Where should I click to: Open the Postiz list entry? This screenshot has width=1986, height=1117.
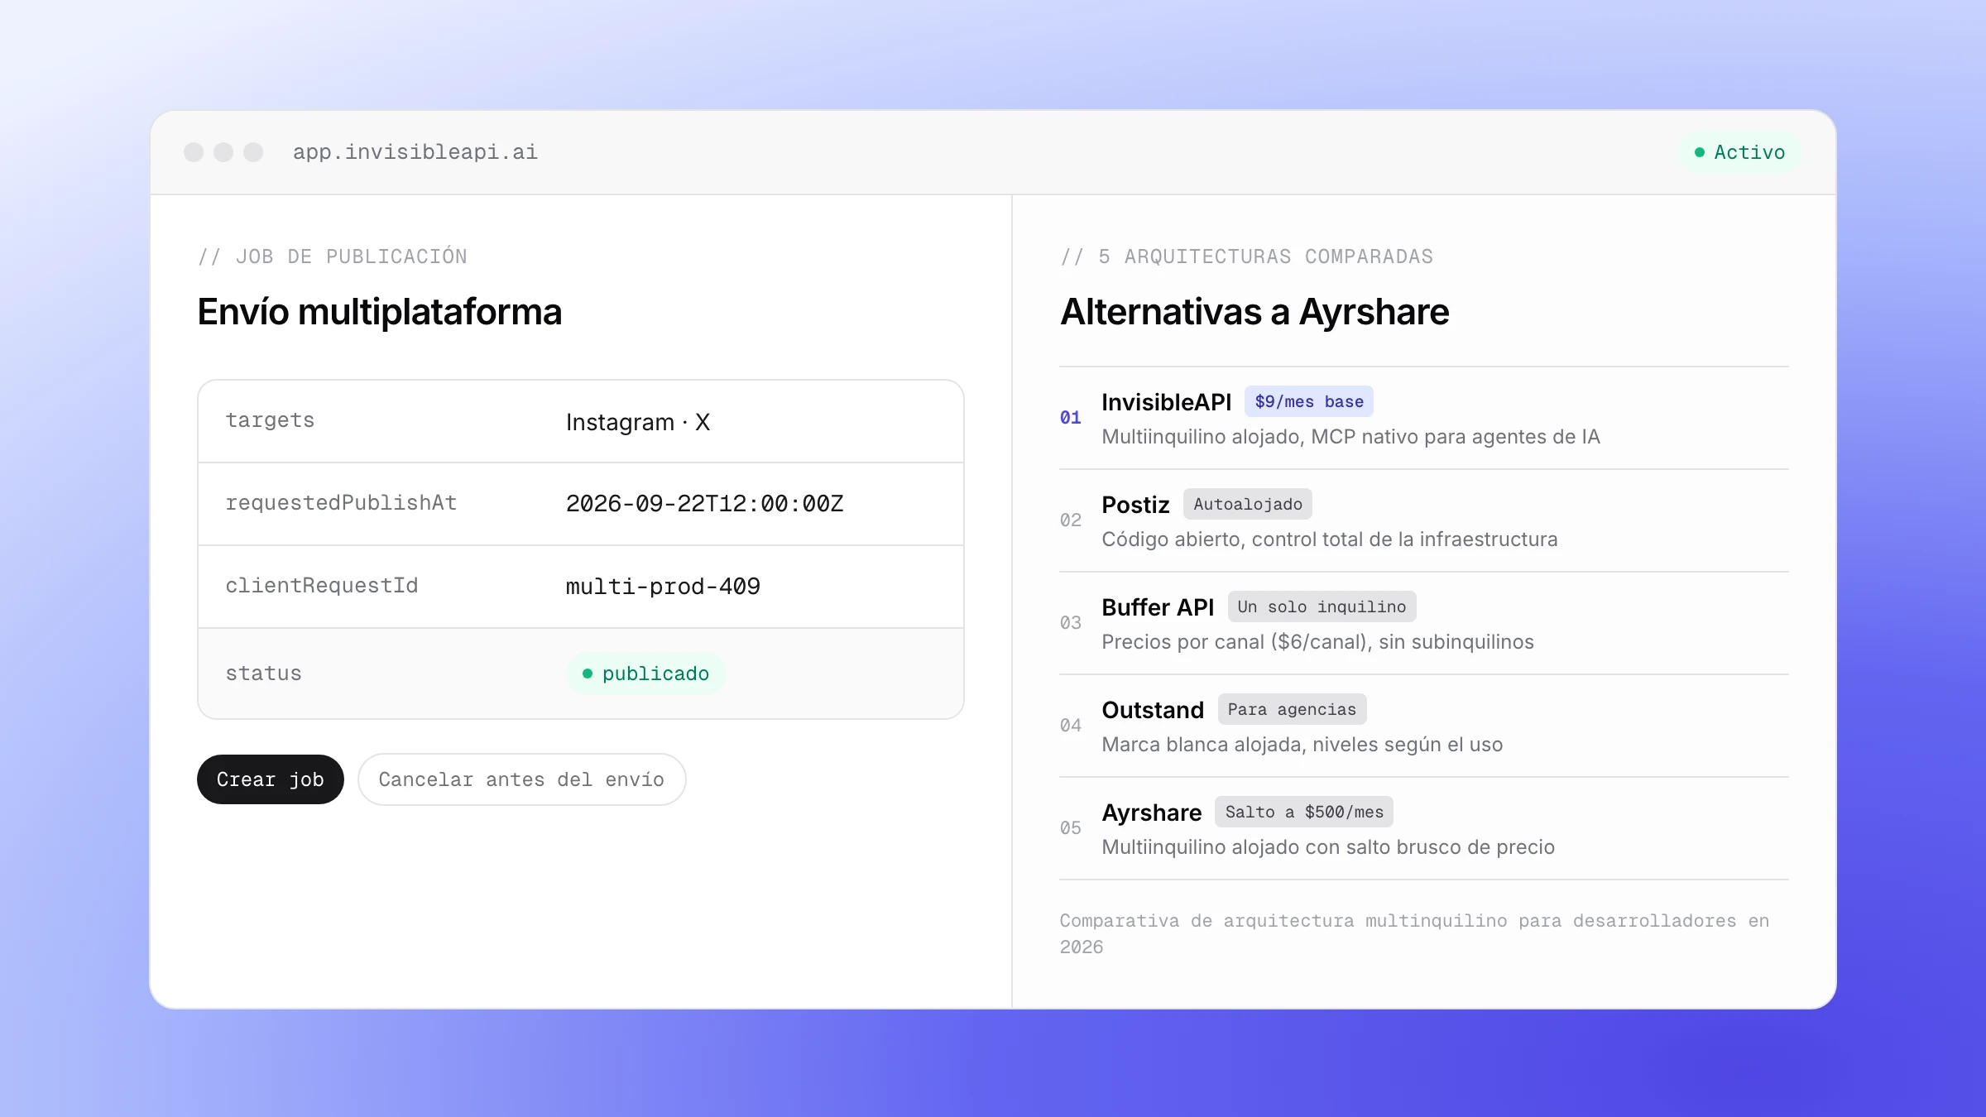[1423, 520]
